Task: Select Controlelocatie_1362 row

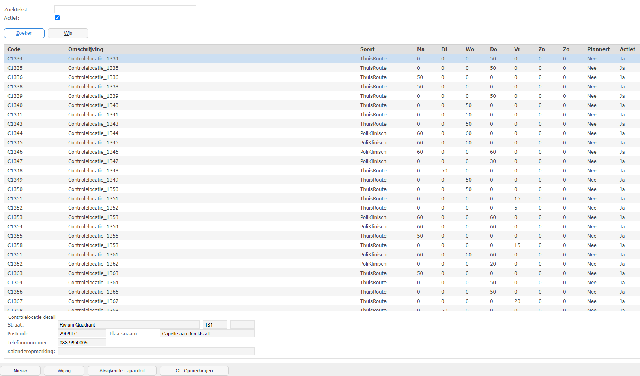Action: 322,264
